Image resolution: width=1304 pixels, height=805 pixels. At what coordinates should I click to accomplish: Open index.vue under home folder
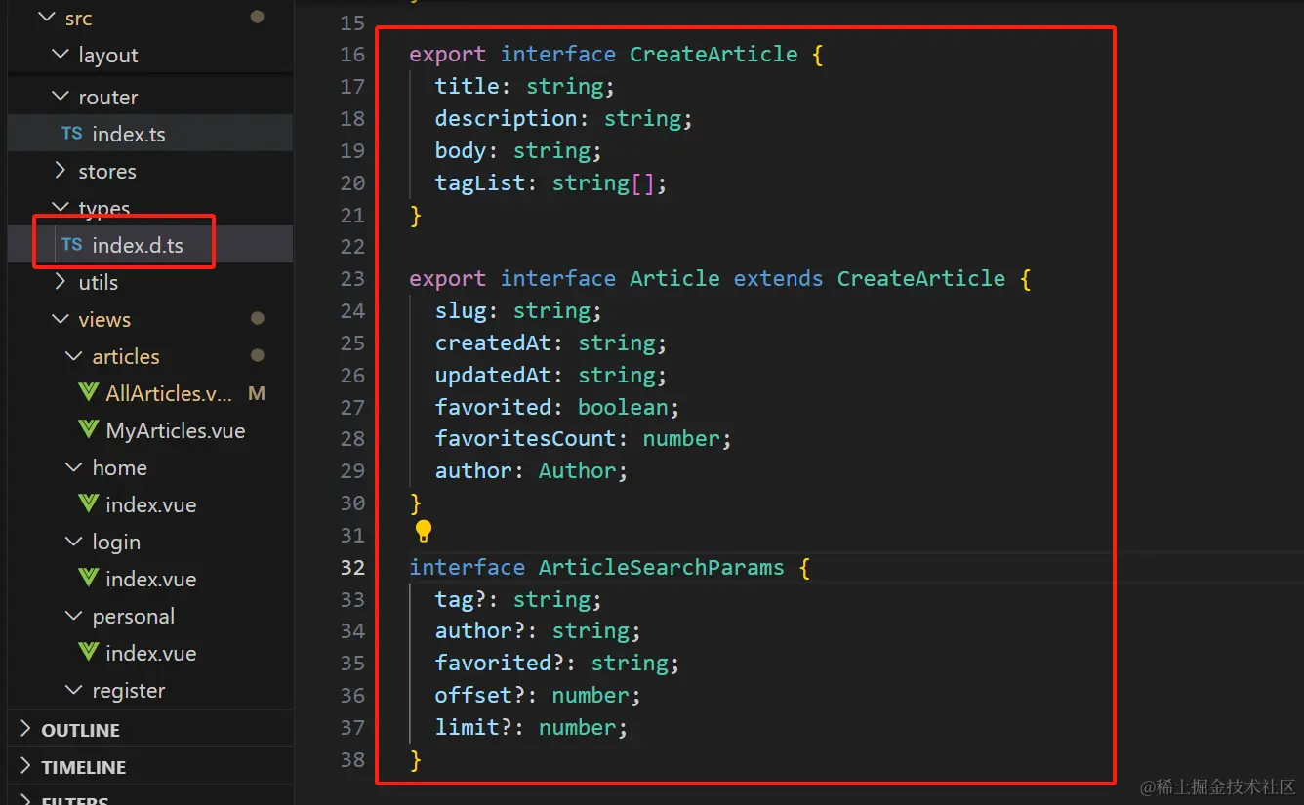click(x=150, y=504)
